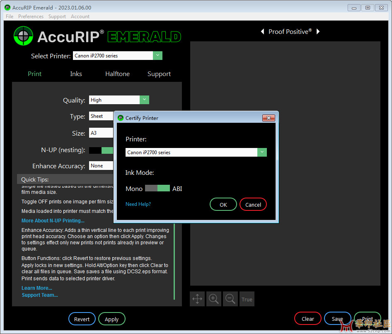Click the Clear button
Image resolution: width=392 pixels, height=334 pixels.
pyautogui.click(x=308, y=319)
